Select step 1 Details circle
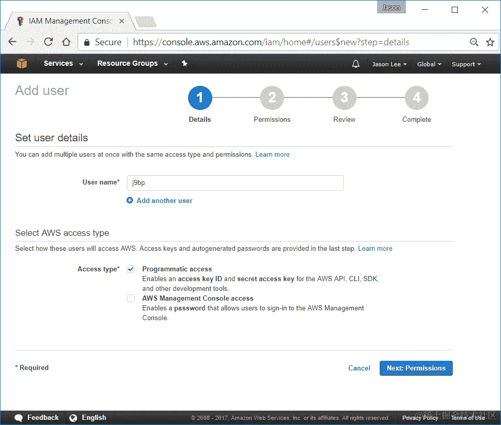The width and height of the screenshot is (501, 425). coord(200,98)
